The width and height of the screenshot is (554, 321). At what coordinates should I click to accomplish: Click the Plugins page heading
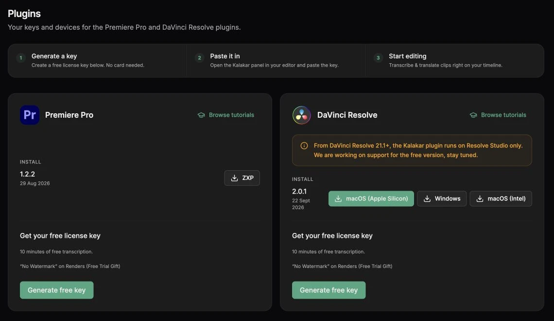click(24, 14)
